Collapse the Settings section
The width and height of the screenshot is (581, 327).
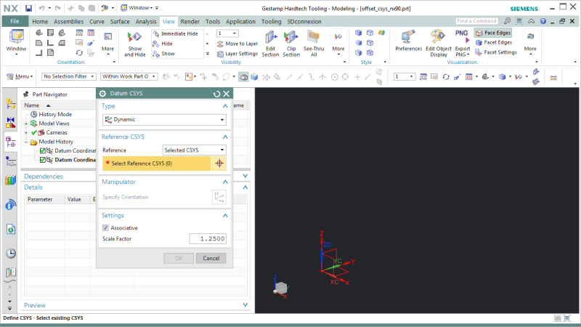[x=225, y=215]
